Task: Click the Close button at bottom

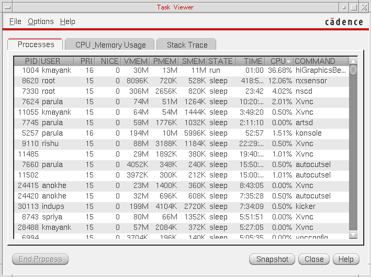Action: (x=314, y=259)
